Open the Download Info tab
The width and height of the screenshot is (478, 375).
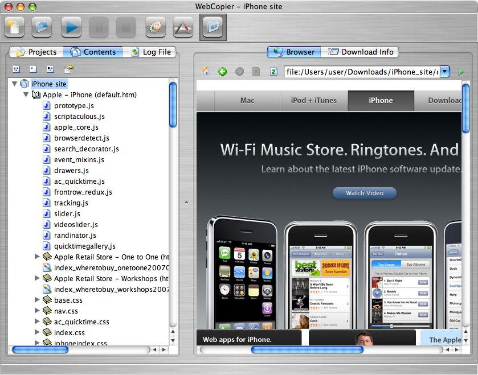coord(361,52)
